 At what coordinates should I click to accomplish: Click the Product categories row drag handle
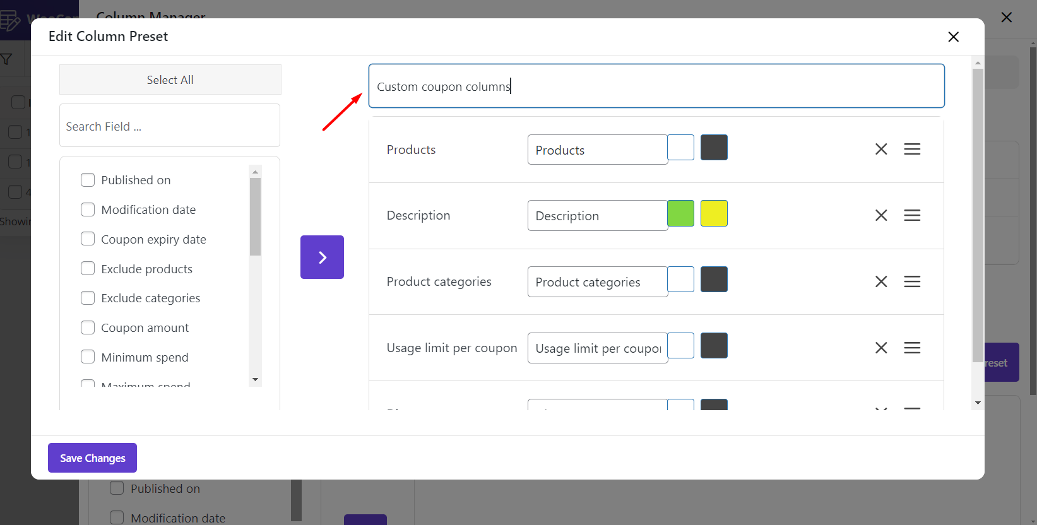click(911, 281)
